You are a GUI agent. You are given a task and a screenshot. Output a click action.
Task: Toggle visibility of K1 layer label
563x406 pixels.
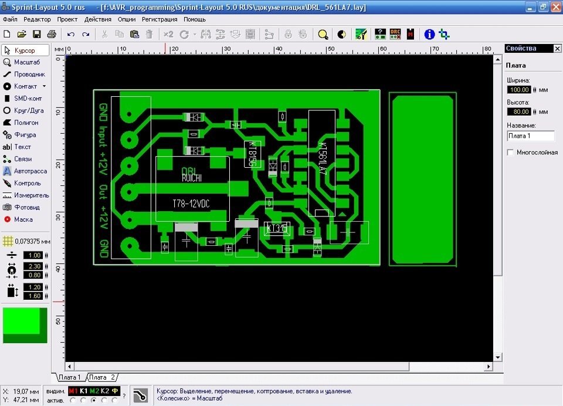(x=84, y=391)
